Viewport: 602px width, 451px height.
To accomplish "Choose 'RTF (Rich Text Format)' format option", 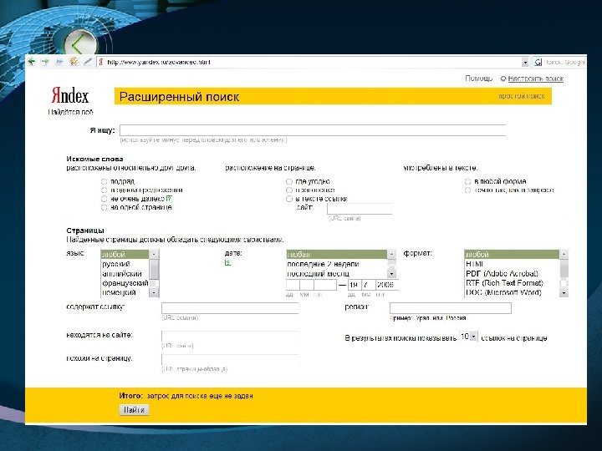I will (x=512, y=283).
